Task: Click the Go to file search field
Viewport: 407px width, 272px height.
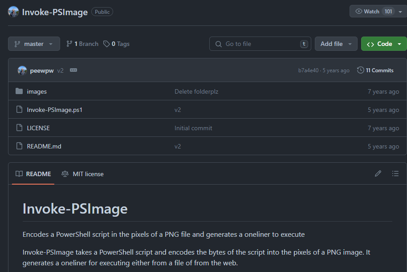Action: pyautogui.click(x=260, y=44)
